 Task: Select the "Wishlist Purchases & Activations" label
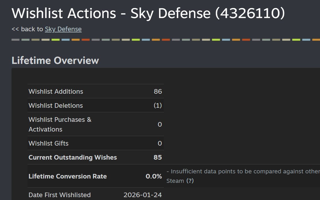click(x=60, y=124)
